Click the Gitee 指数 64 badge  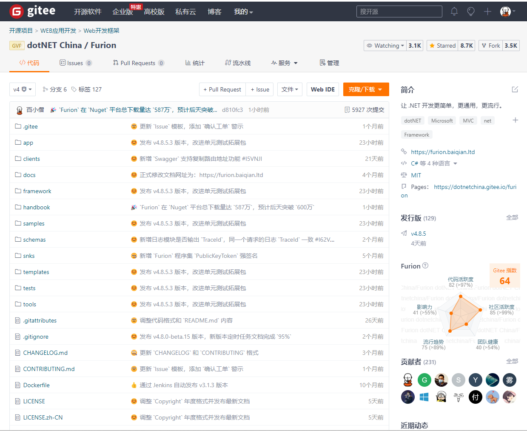tap(505, 277)
